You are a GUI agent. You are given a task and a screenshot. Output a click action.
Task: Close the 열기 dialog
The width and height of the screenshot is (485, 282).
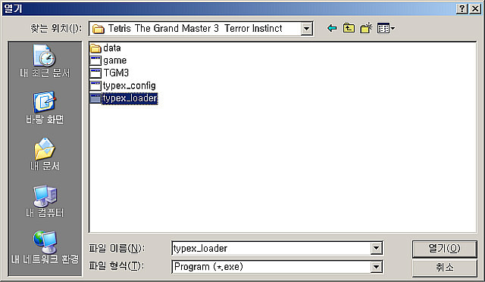tap(475, 8)
